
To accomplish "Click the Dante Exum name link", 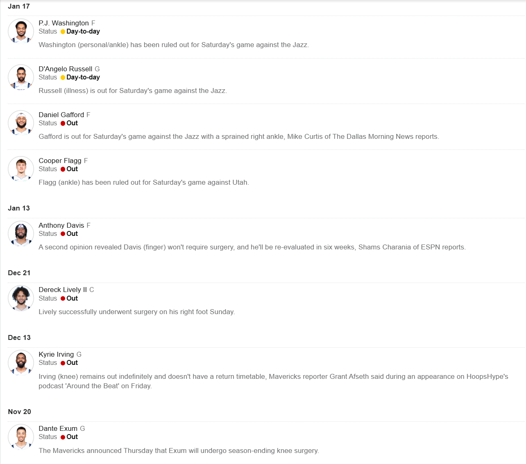I will tap(58, 428).
